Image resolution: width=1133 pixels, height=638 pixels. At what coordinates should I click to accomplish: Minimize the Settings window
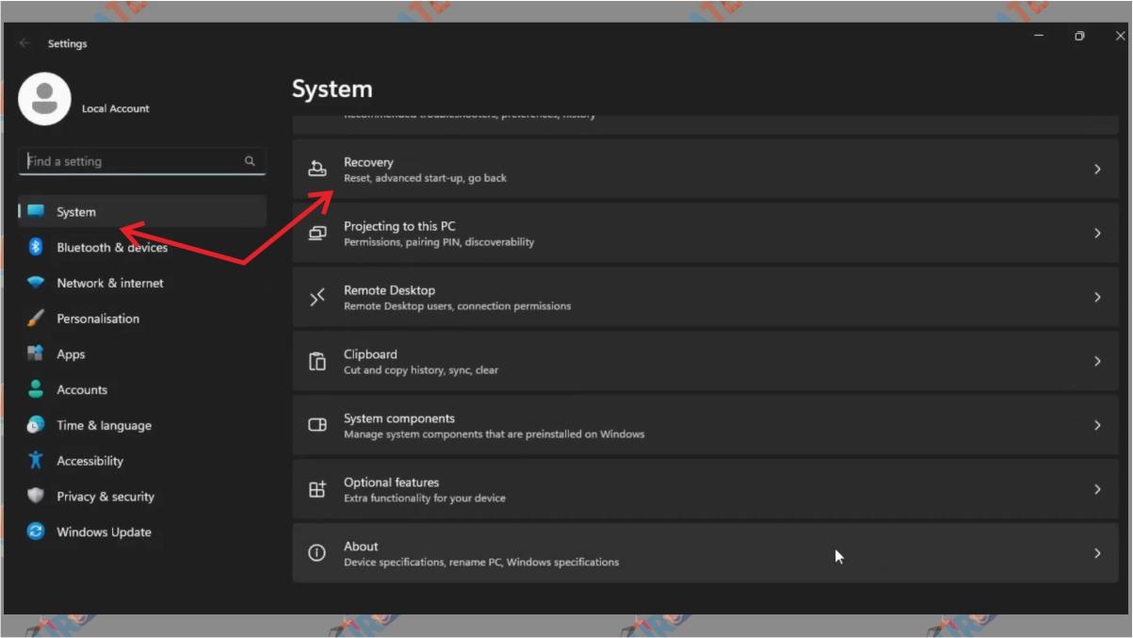tap(1039, 36)
